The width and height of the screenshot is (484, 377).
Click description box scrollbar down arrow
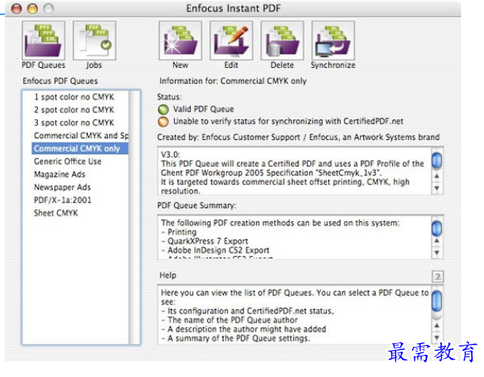pyautogui.click(x=437, y=188)
